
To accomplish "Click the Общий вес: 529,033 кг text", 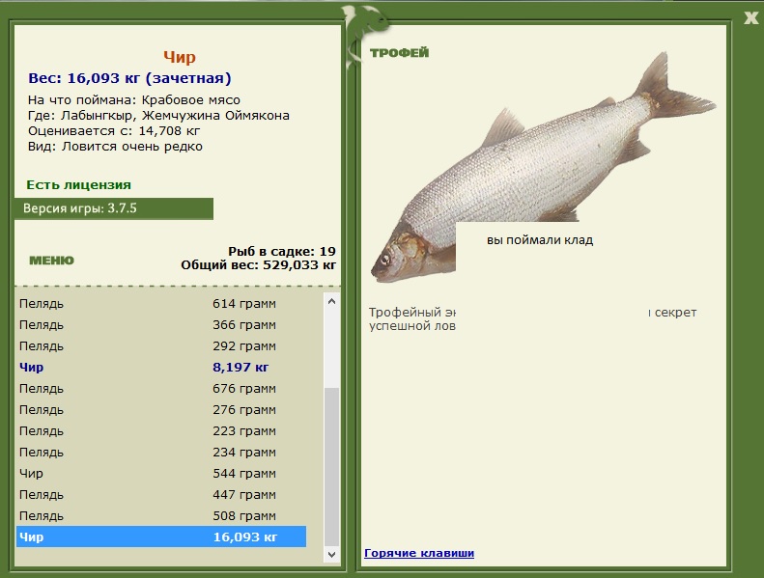I will pyautogui.click(x=258, y=265).
